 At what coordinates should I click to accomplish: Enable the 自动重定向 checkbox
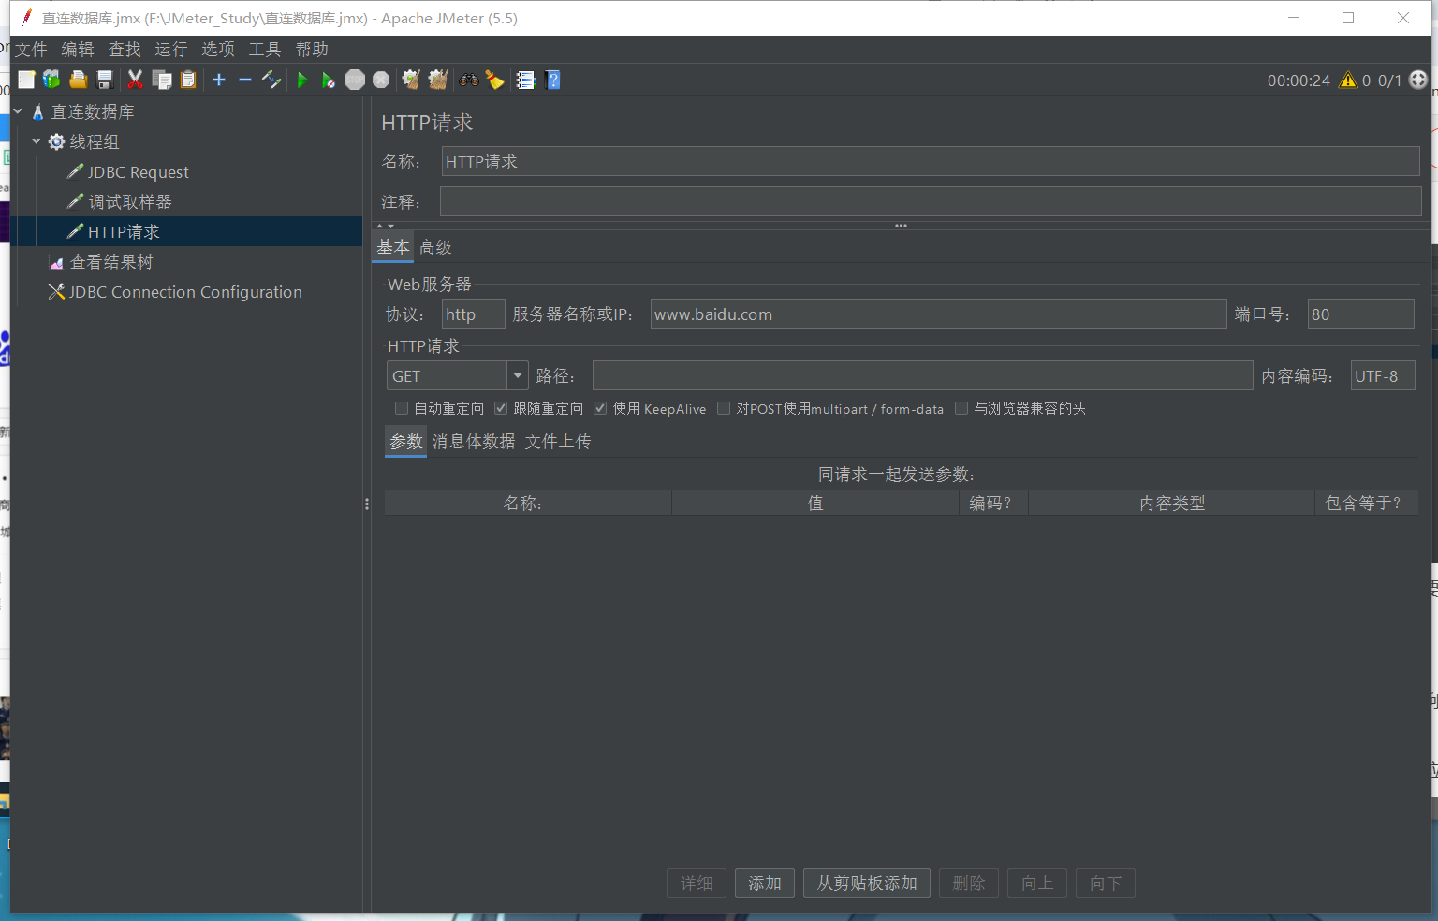coord(402,408)
